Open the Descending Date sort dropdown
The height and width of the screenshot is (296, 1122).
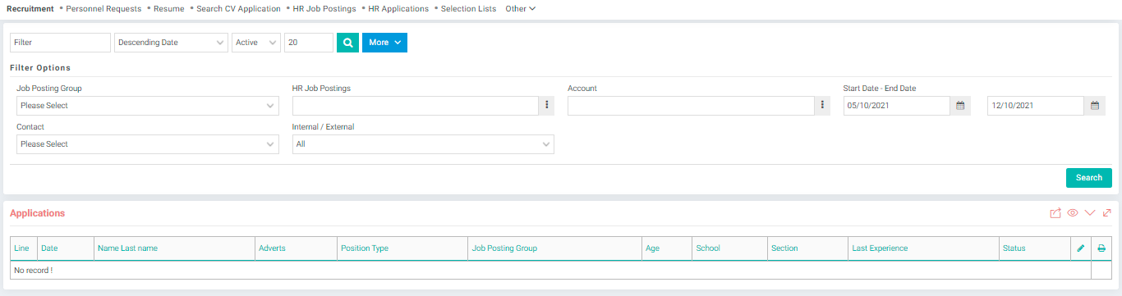[171, 43]
